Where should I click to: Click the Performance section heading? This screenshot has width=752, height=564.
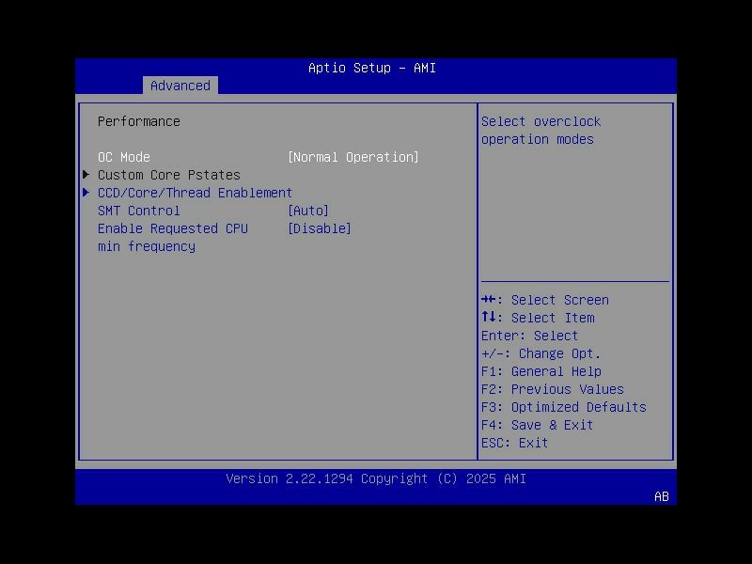click(x=139, y=122)
